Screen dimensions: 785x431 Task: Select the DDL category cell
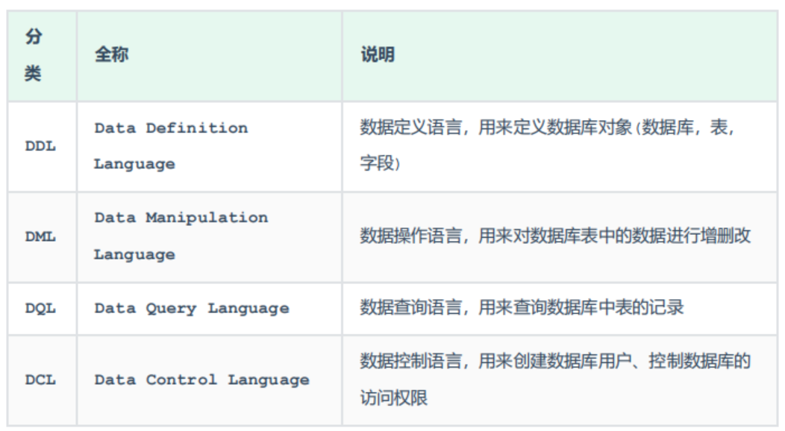tap(40, 147)
